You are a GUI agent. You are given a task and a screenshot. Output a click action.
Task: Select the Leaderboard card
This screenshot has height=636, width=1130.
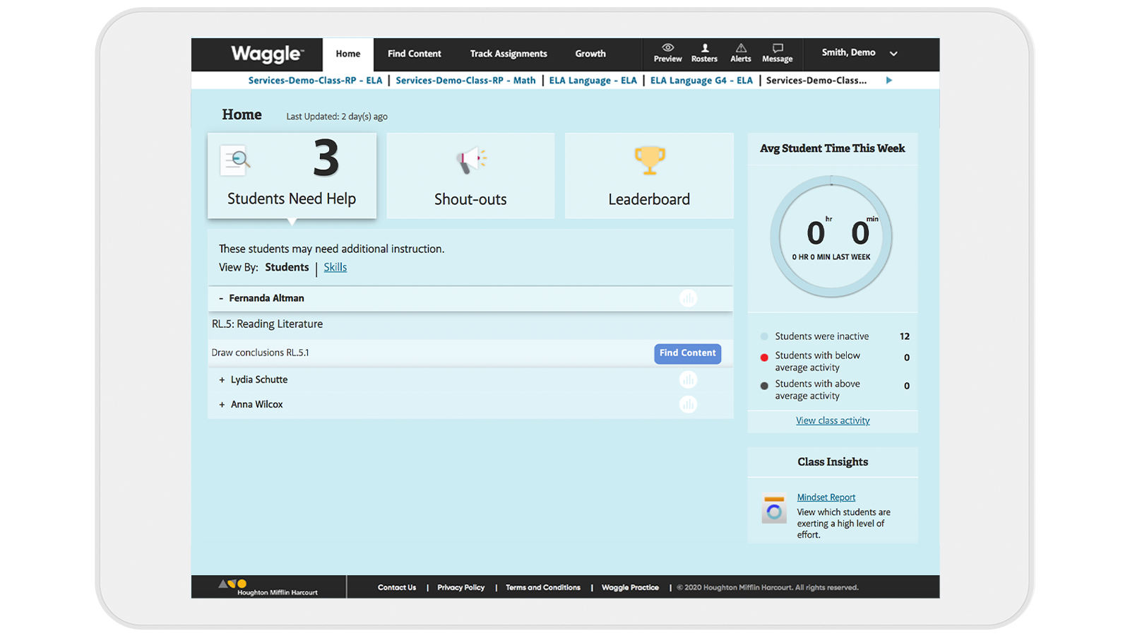click(x=649, y=176)
